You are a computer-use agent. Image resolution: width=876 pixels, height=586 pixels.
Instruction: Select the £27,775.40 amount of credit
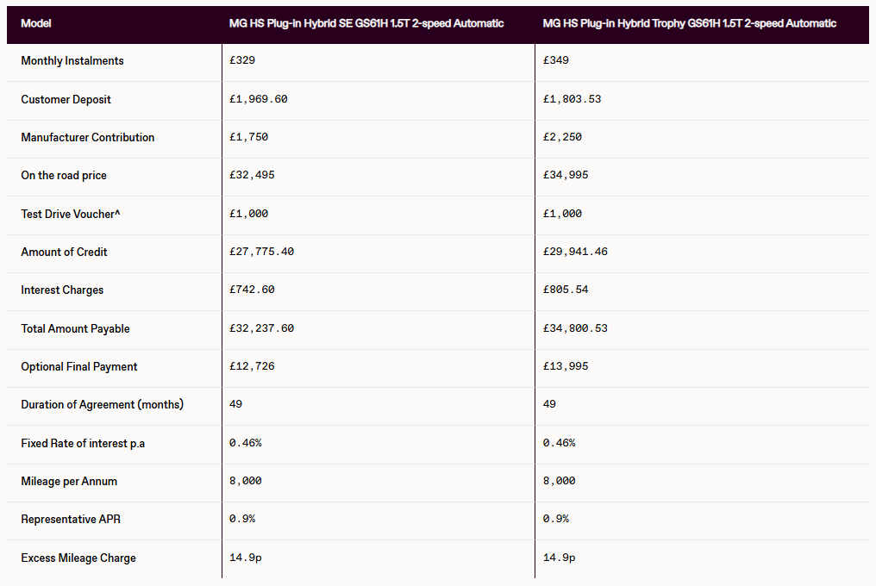click(261, 252)
